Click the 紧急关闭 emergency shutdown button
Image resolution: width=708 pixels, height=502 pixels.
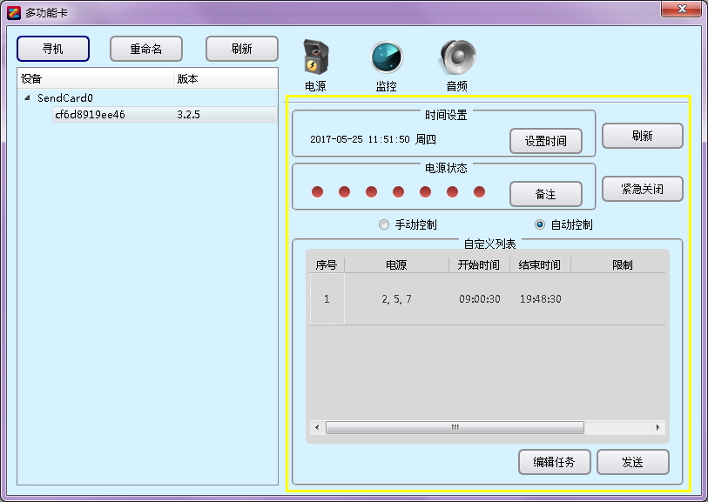click(x=642, y=189)
